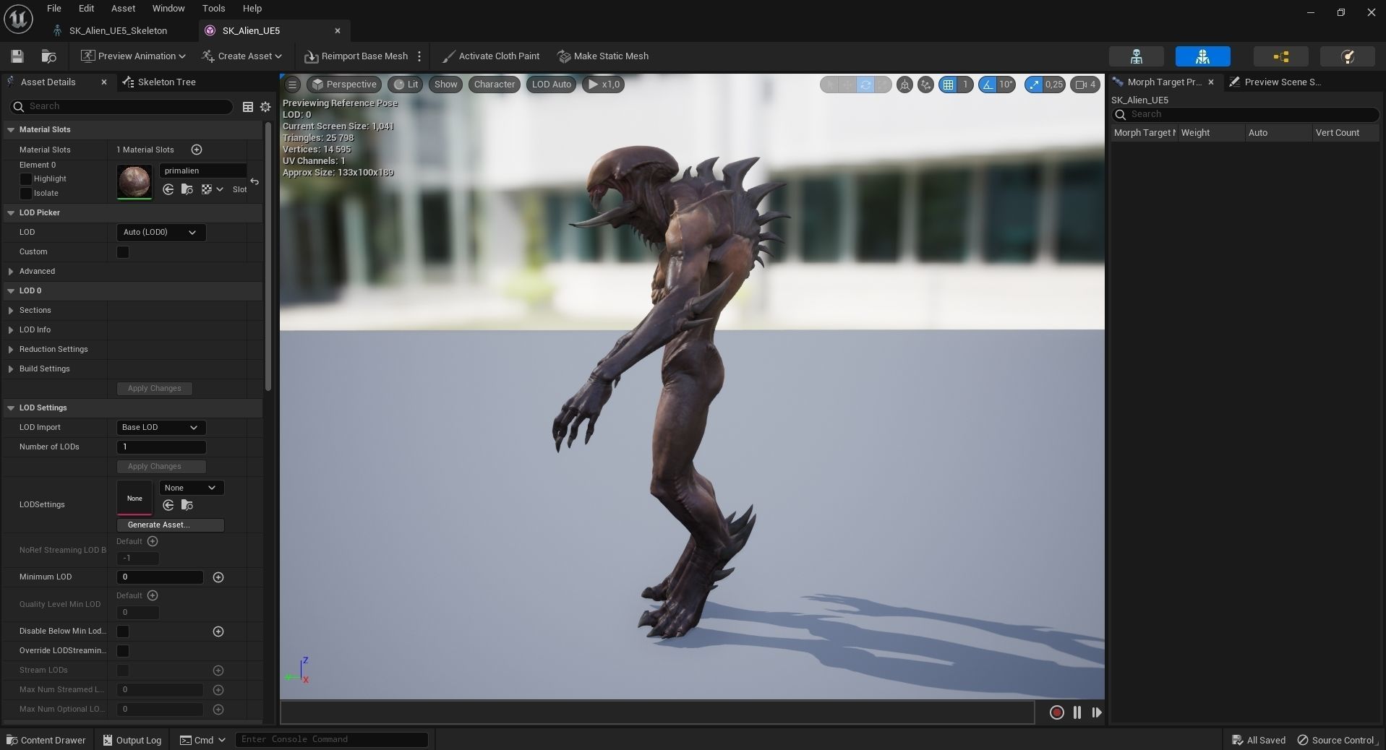This screenshot has height=750, width=1386.
Task: Open the Create Asset dropdown
Action: click(x=241, y=56)
